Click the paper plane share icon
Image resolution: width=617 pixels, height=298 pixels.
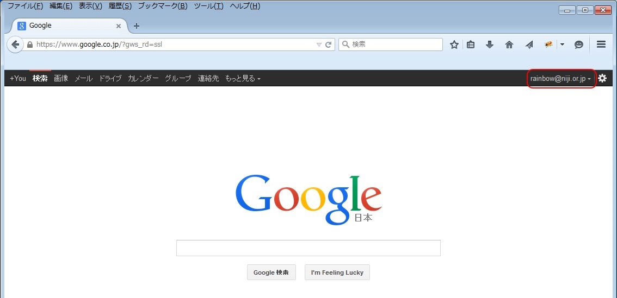tap(529, 45)
